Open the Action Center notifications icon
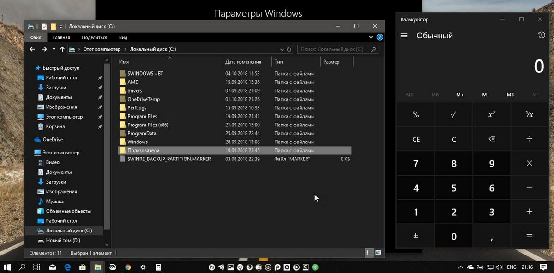554x273 pixels. pyautogui.click(x=543, y=267)
